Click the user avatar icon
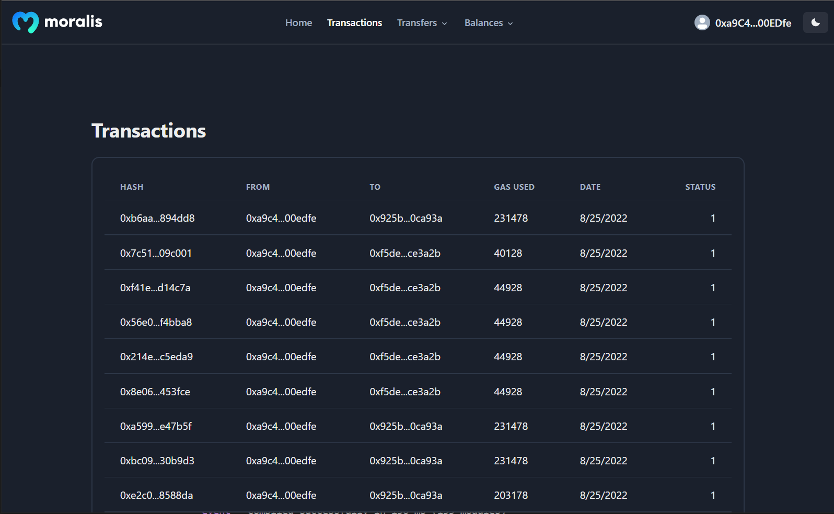The image size is (834, 514). [x=702, y=22]
